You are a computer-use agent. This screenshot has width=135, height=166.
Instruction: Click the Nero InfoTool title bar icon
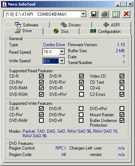point(5,4)
